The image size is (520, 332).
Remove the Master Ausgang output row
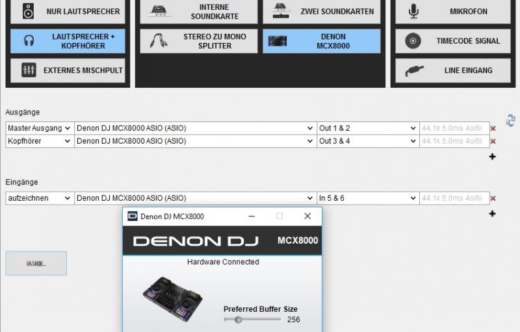coord(493,129)
